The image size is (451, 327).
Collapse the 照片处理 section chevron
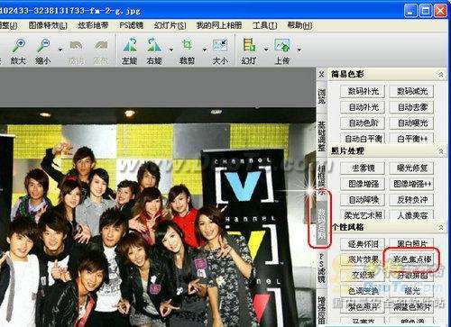coord(441,150)
